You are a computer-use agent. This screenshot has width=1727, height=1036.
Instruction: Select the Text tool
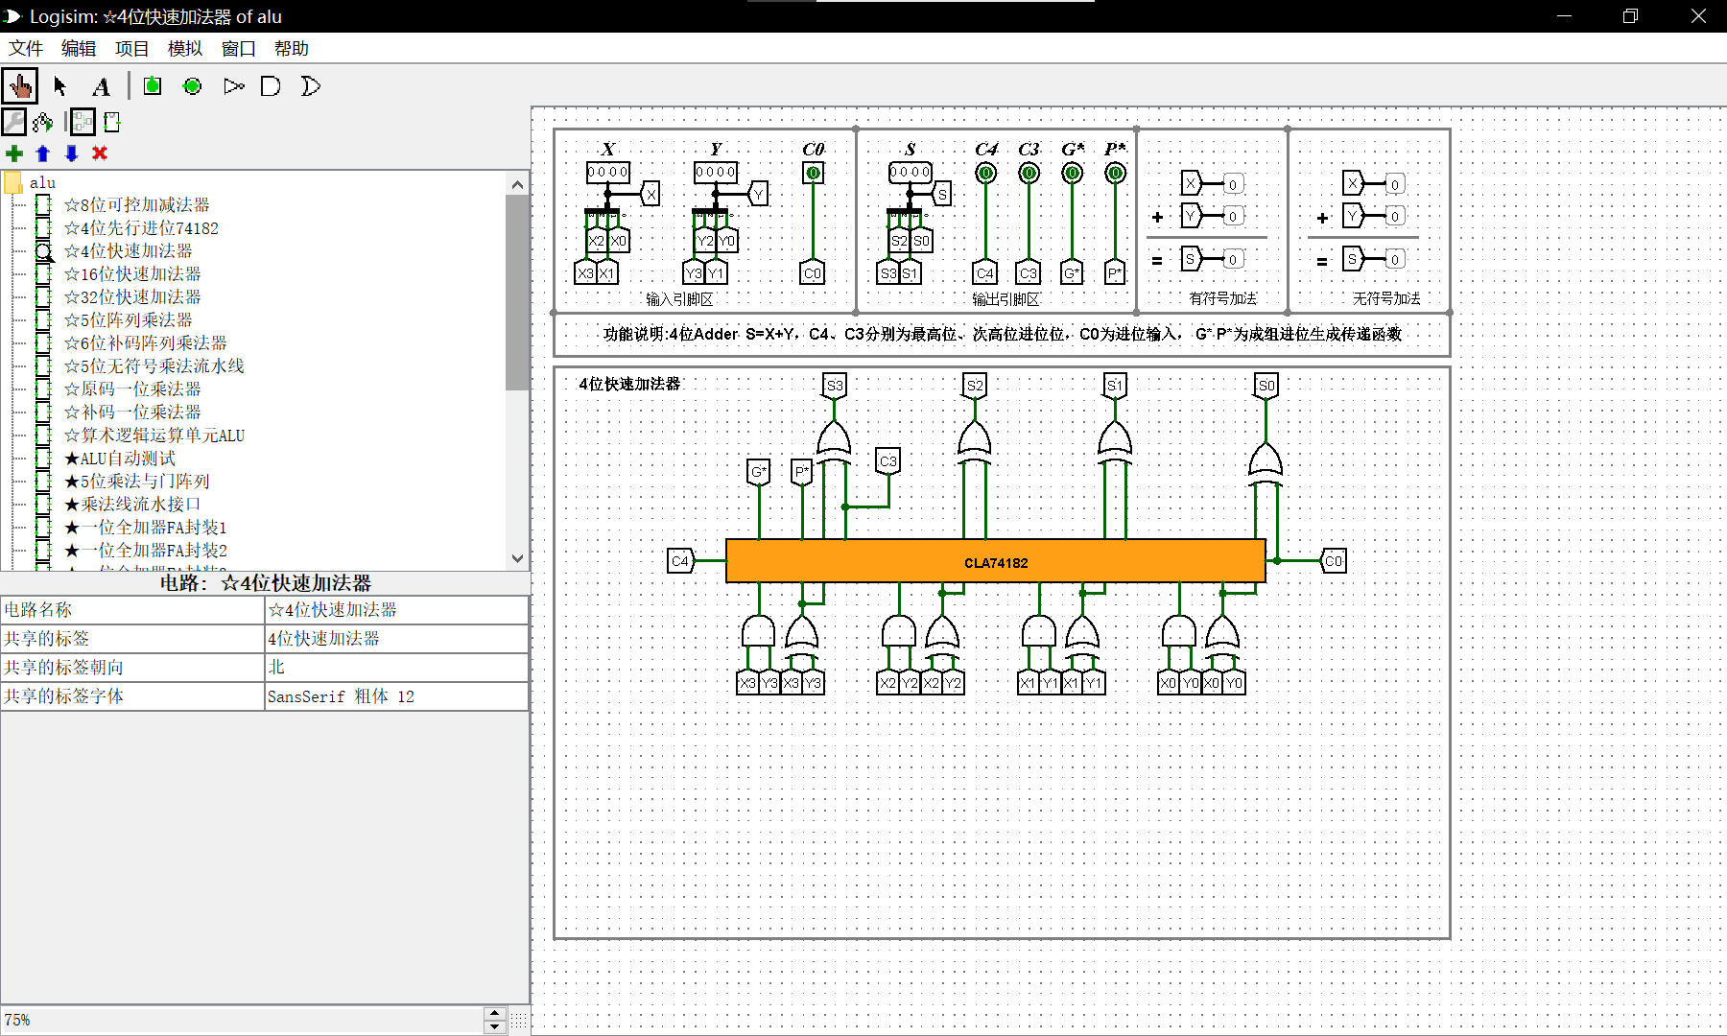tap(101, 86)
